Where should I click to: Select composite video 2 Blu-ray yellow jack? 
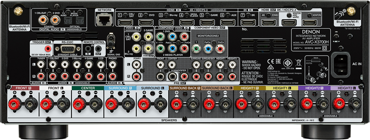pyautogui.click(x=136, y=48)
